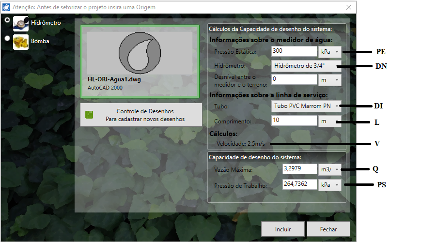Viewport: 421px width, 242px height.
Task: Click the Desnível value input field
Action: [x=294, y=79]
